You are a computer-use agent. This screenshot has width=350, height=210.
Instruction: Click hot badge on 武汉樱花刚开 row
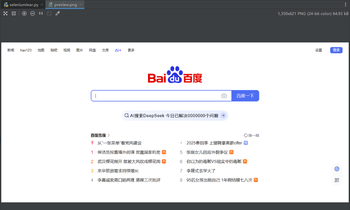164,161
